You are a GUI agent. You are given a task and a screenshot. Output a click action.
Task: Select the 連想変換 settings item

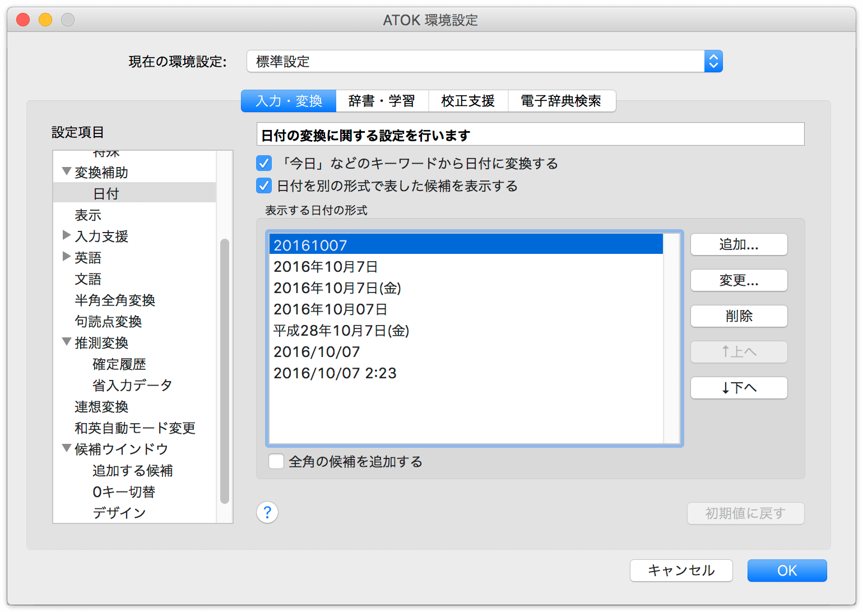coord(134,406)
